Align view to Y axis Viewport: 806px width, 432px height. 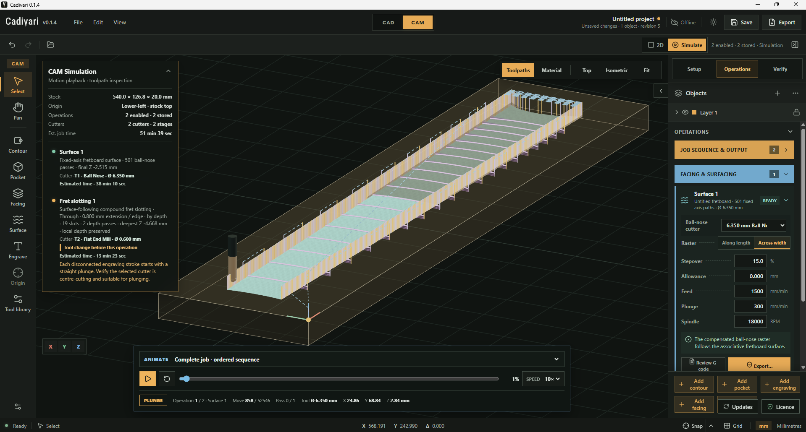[64, 346]
